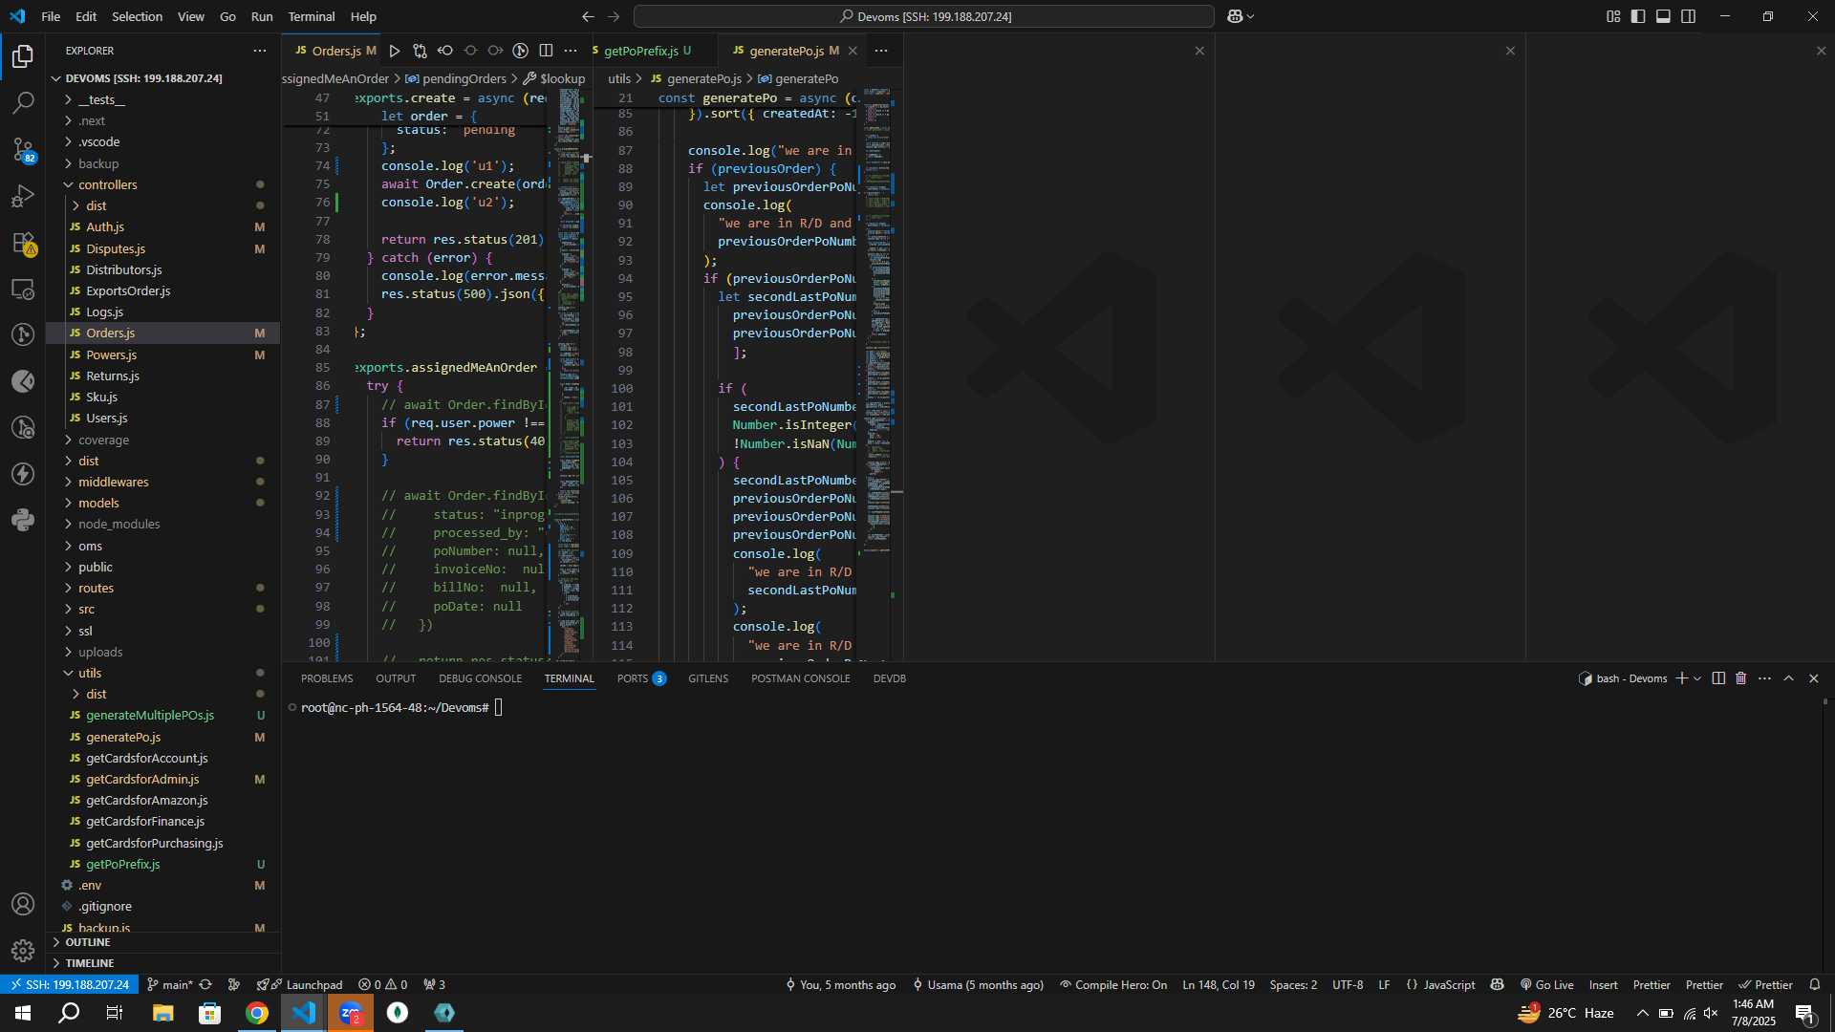Switch to the PROBLEMS panel tab

tap(327, 678)
